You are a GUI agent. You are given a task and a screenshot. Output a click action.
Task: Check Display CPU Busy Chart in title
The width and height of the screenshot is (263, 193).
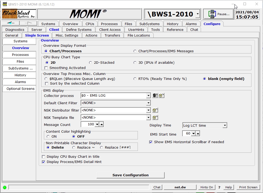point(44,157)
